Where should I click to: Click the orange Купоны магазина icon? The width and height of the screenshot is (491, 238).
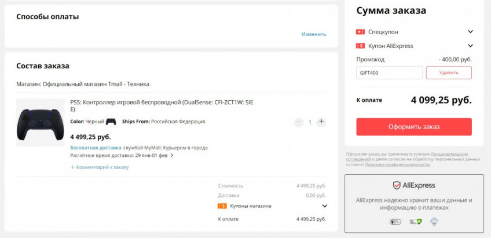[x=222, y=206]
